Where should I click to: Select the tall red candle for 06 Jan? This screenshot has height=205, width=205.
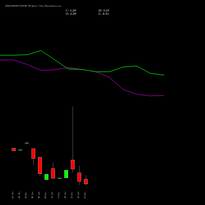[x=40, y=165]
